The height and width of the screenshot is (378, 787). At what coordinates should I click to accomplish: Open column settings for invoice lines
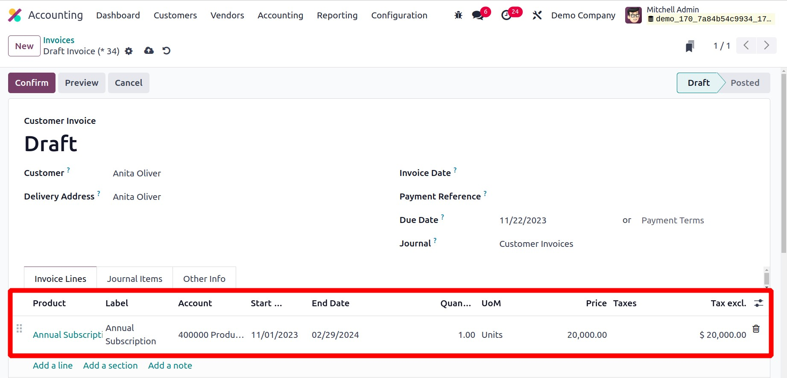(758, 303)
